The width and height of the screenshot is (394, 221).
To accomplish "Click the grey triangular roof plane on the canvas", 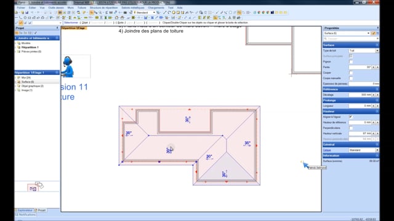I will [226, 168].
